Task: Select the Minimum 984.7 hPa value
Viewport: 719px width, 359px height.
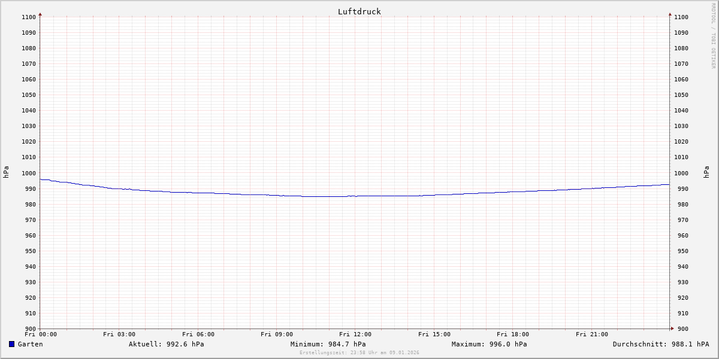Action: click(x=328, y=344)
